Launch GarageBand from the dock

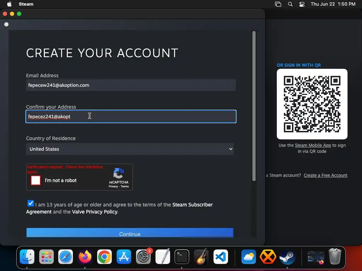[201, 257]
